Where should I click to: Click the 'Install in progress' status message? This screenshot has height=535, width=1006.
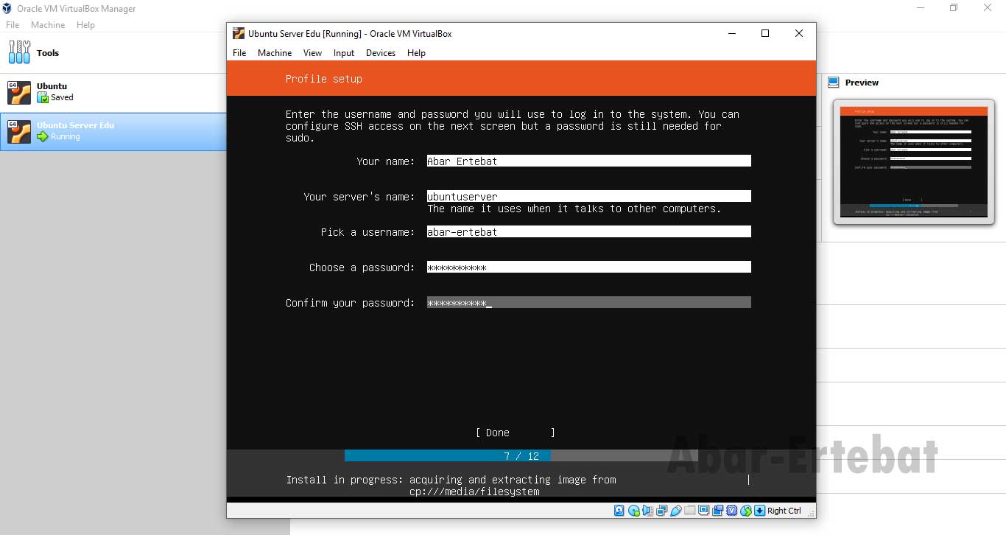click(x=451, y=486)
